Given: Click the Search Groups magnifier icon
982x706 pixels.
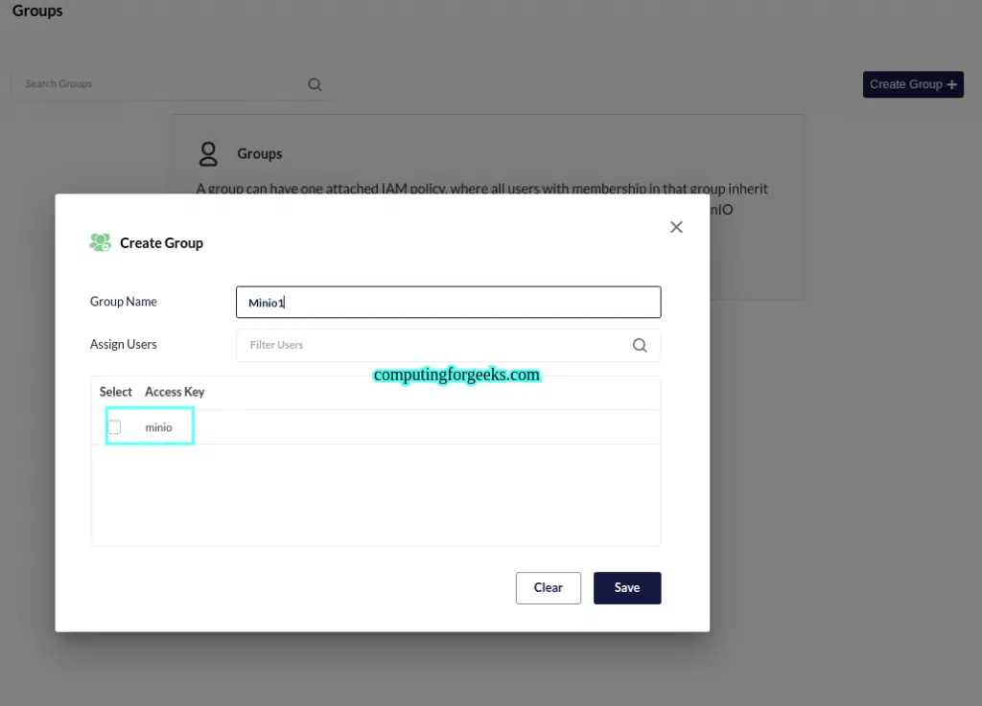Looking at the screenshot, I should (315, 84).
